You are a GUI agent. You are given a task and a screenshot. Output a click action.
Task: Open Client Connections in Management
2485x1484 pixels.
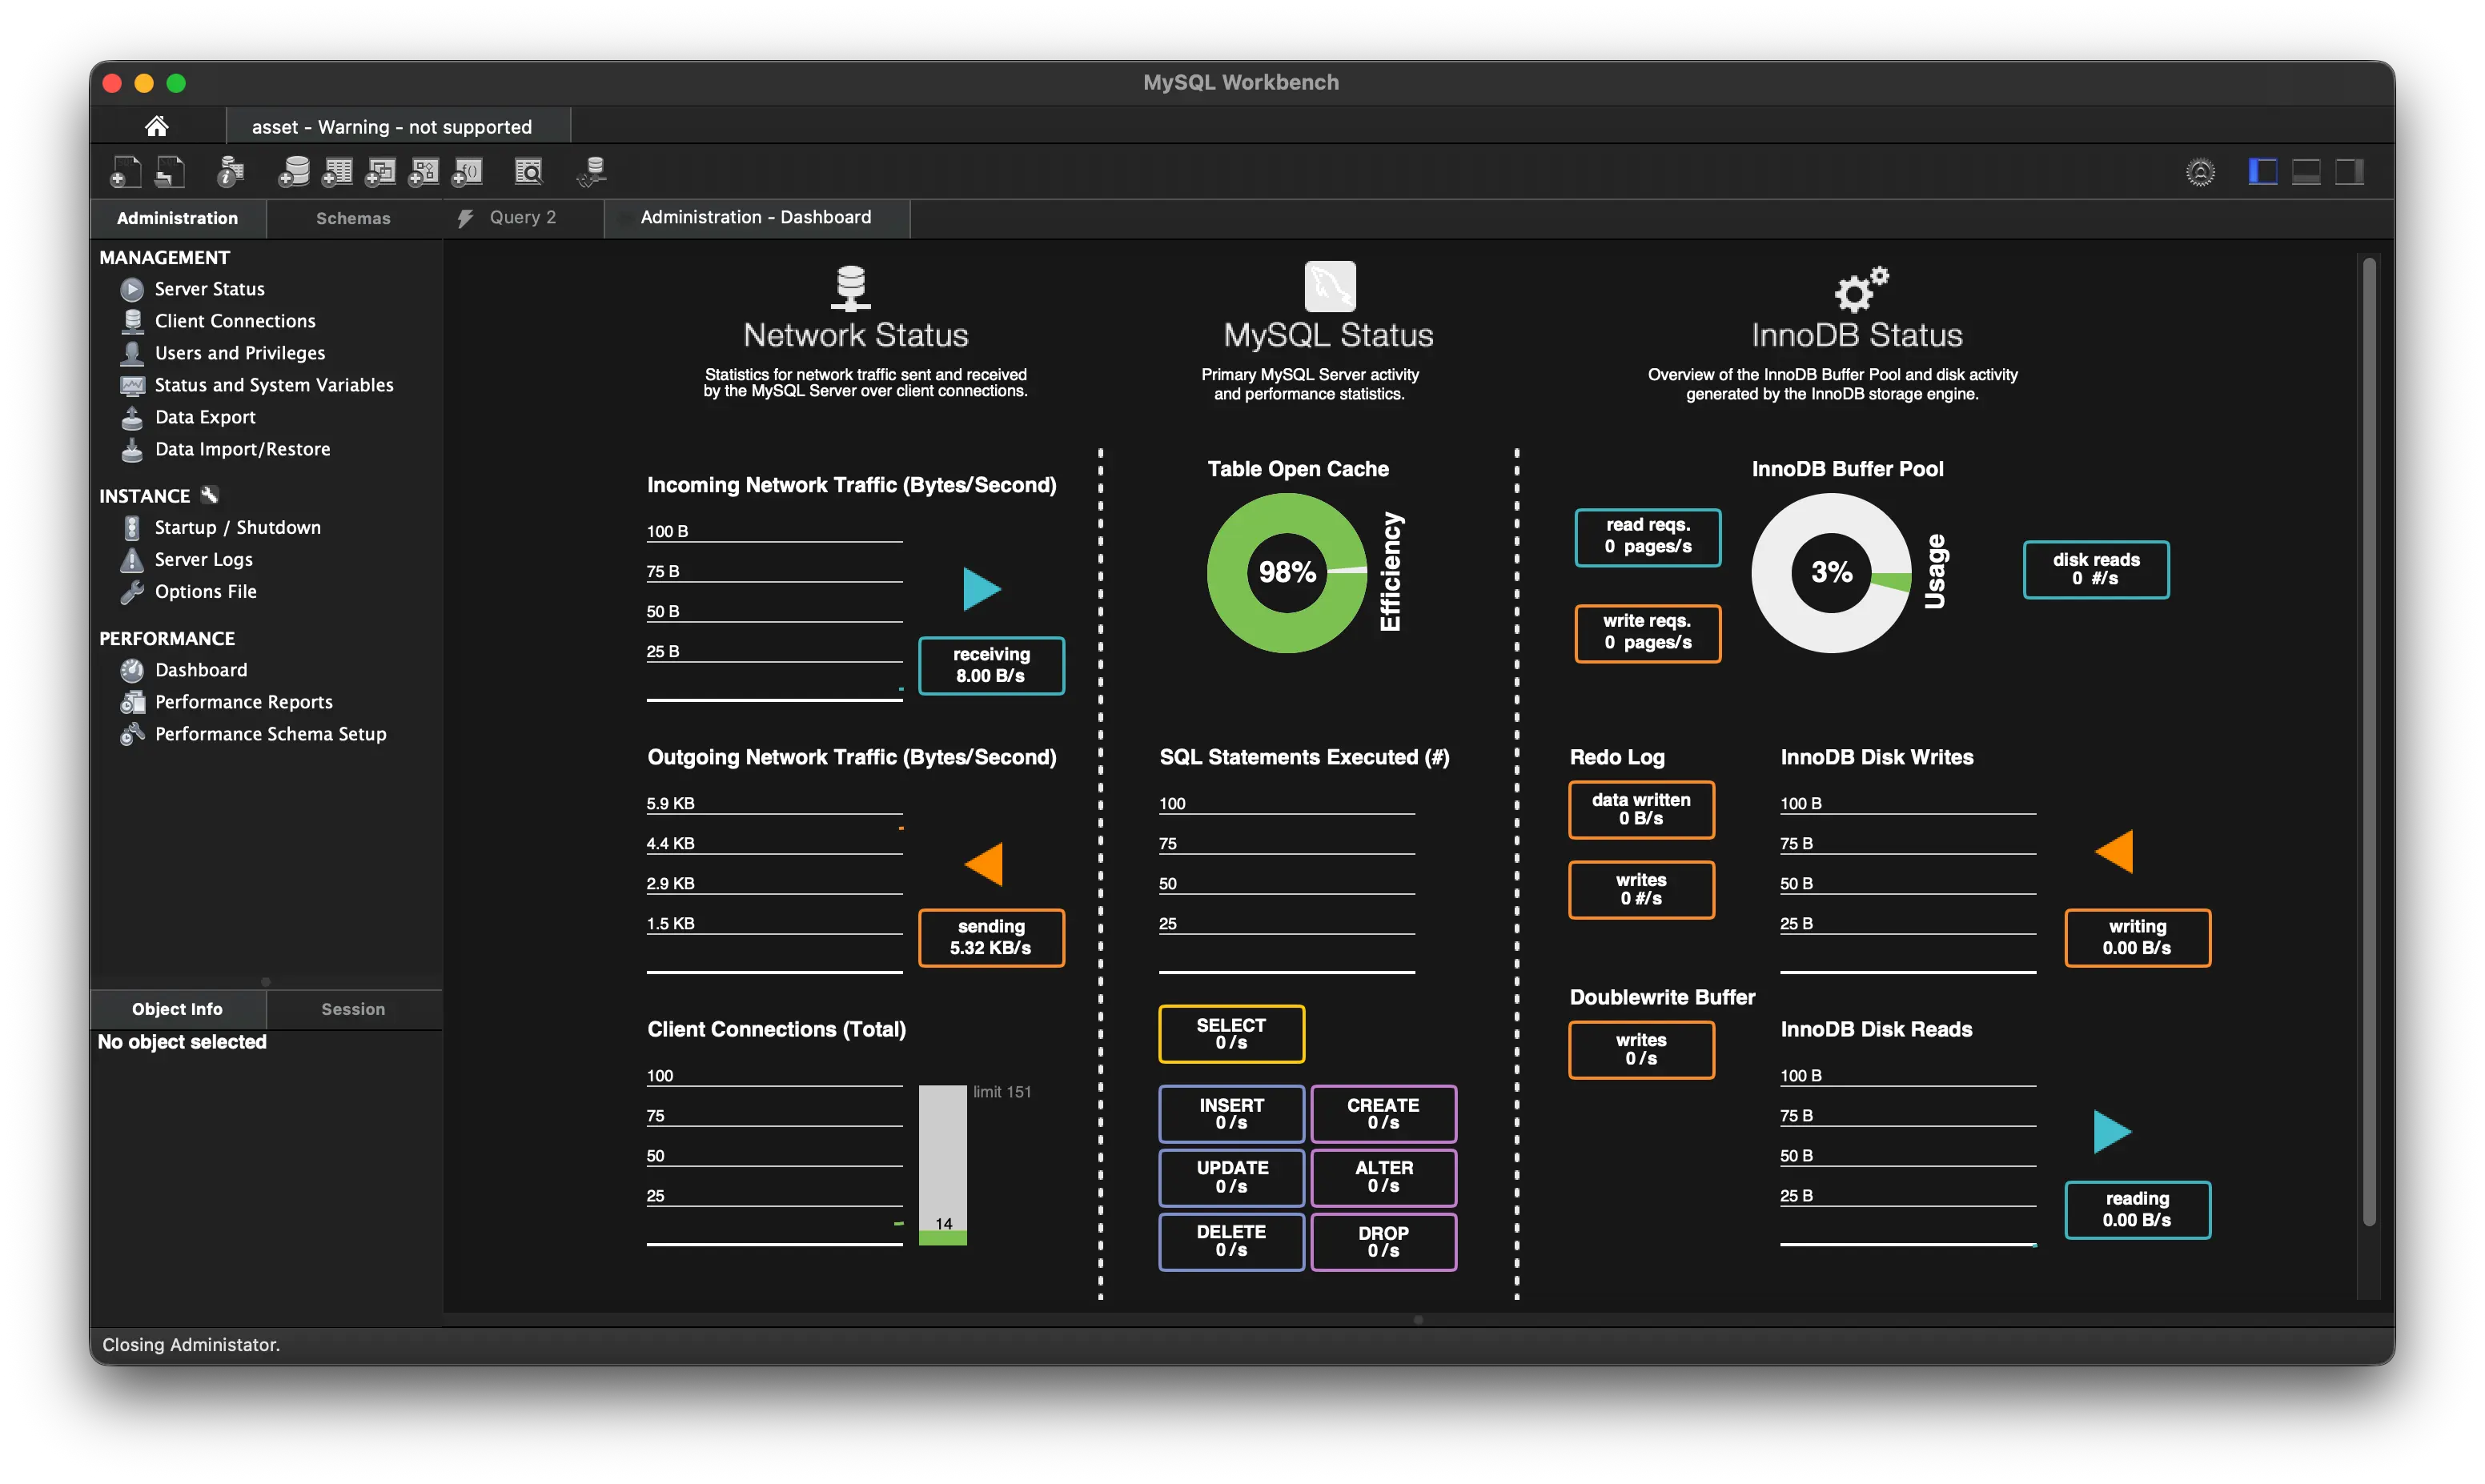[x=234, y=321]
